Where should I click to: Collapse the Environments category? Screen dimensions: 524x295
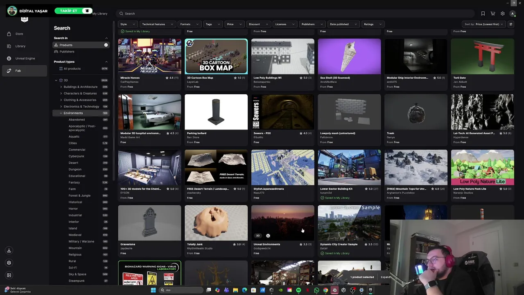pos(61,113)
